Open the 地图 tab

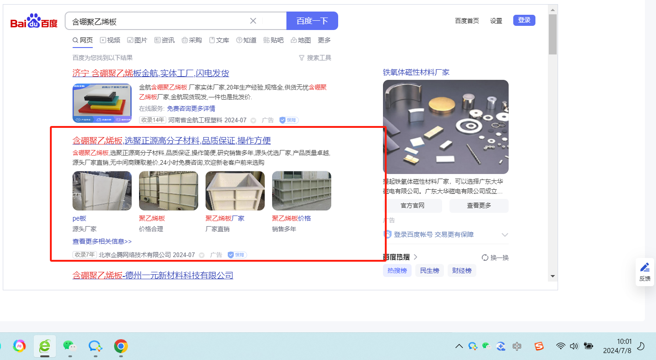click(301, 40)
